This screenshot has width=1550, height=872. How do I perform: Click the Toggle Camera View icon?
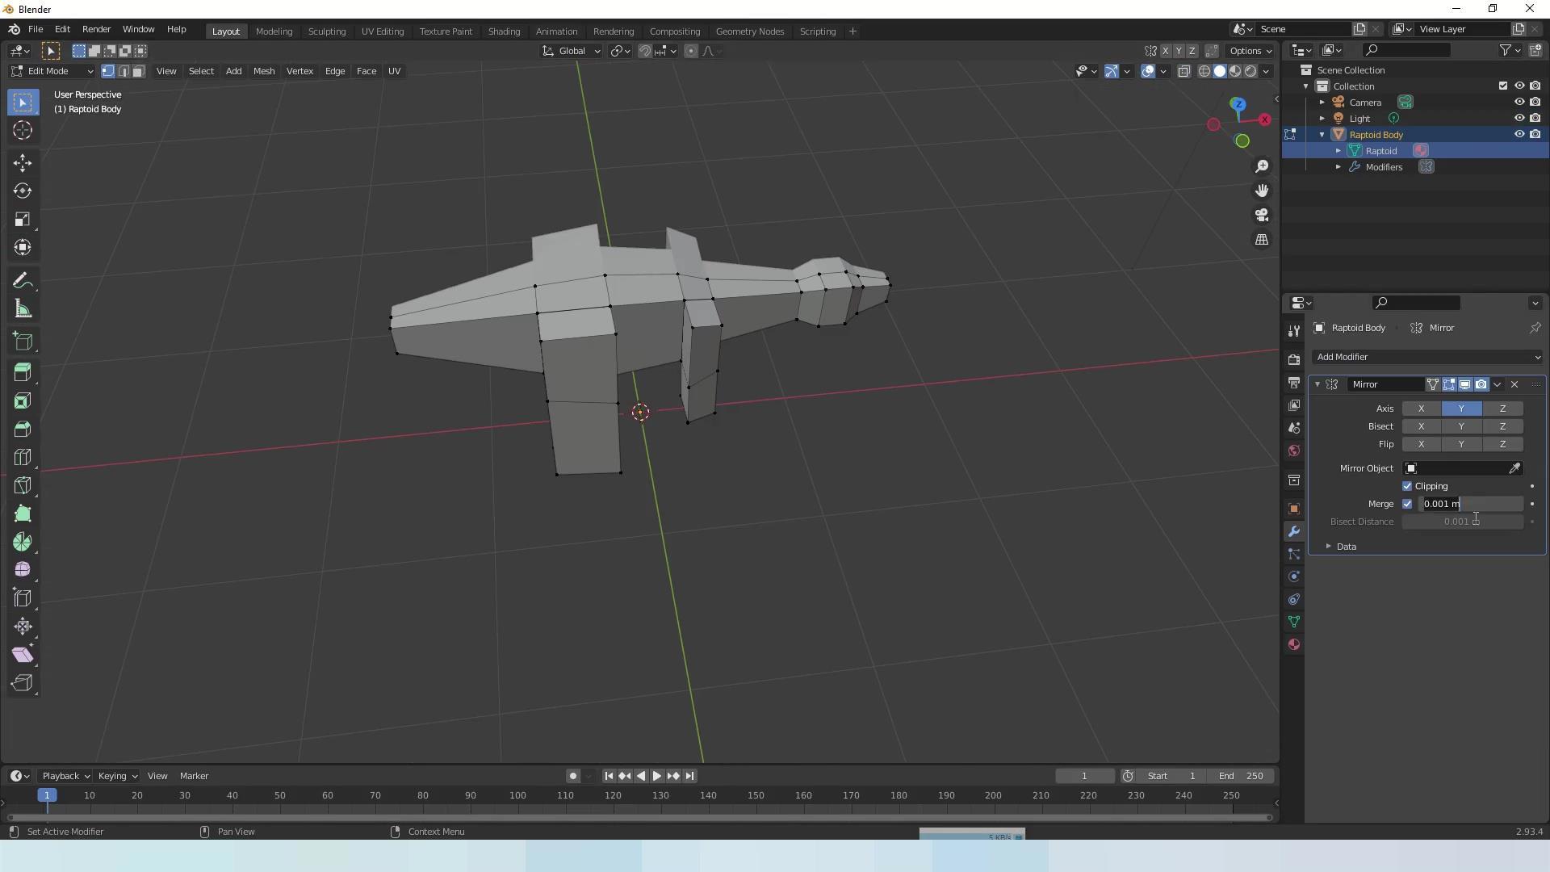pyautogui.click(x=1262, y=216)
